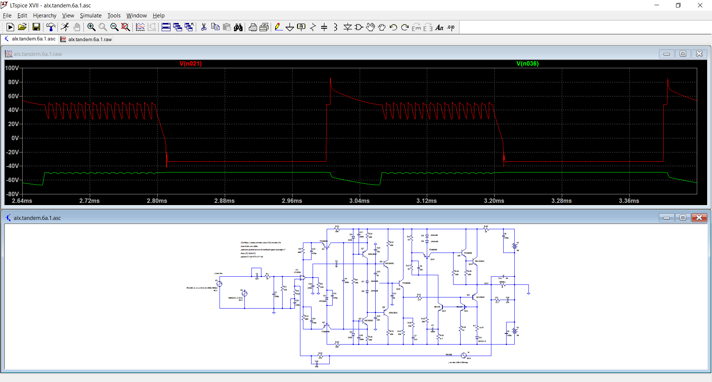Open the Hierarchy menu
Image resolution: width=712 pixels, height=382 pixels.
(44, 15)
